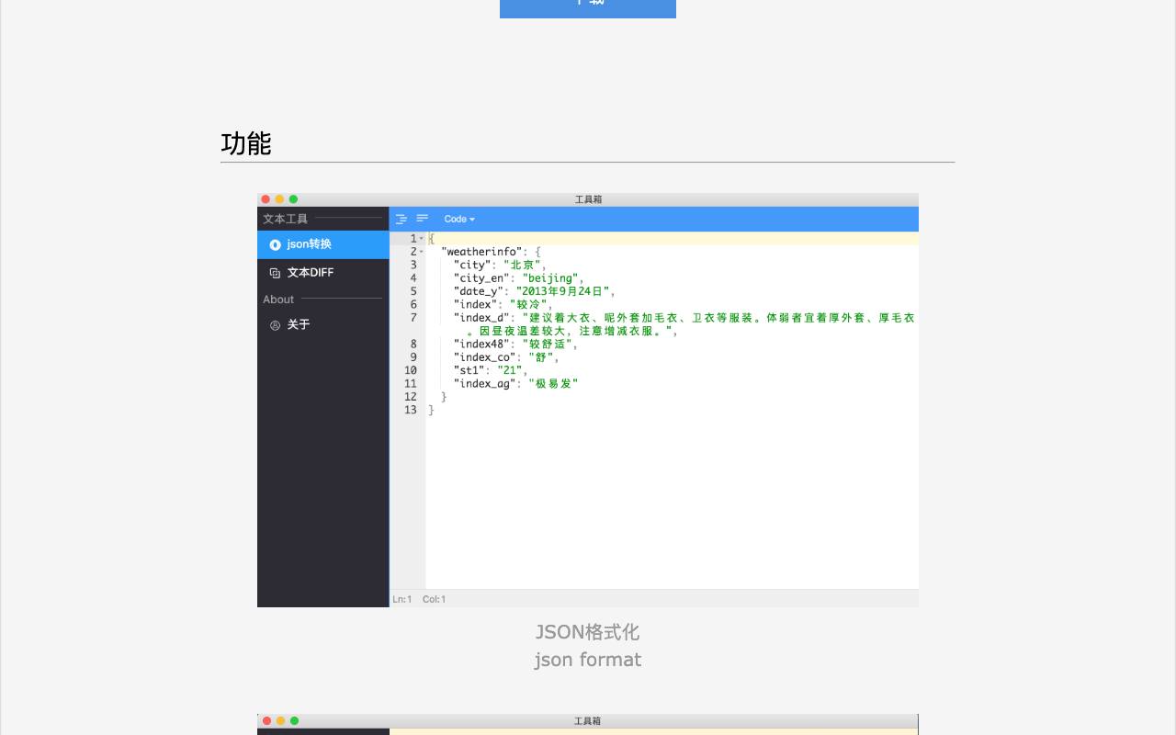Click the "2013年9月24日" value
This screenshot has height=735, width=1176.
562,291
